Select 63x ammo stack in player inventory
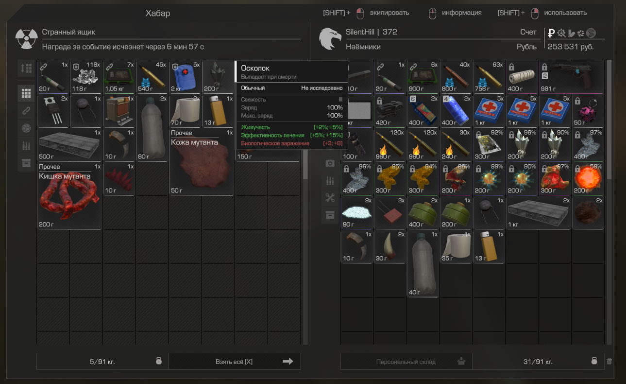The height and width of the screenshot is (384, 626). pos(489,77)
